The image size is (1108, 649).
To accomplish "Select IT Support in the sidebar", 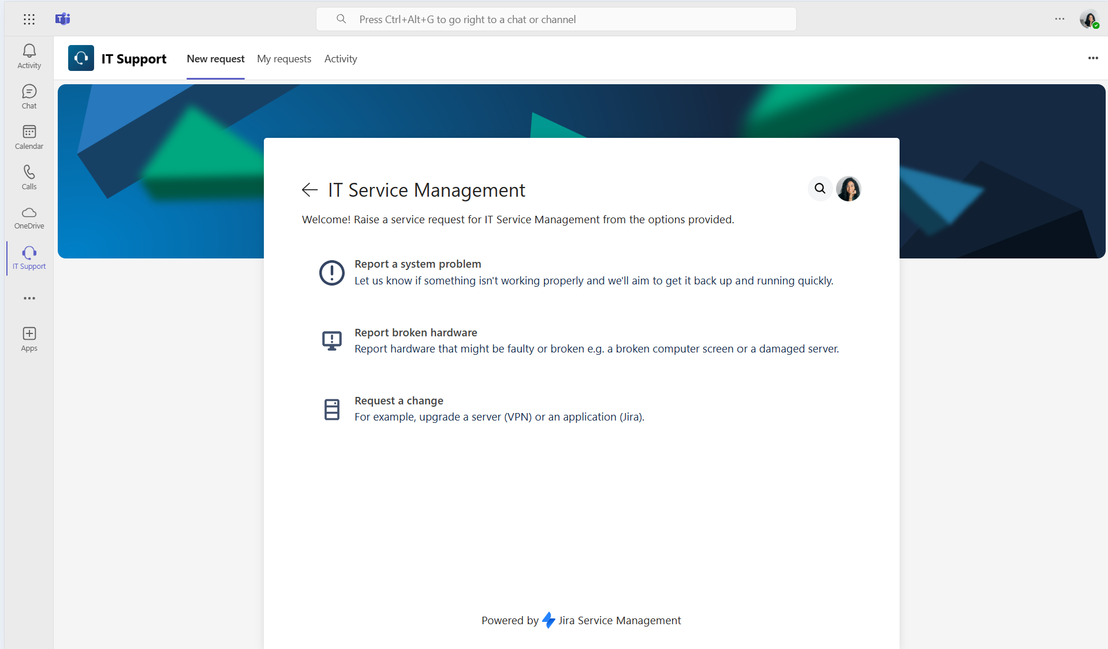I will [x=29, y=258].
